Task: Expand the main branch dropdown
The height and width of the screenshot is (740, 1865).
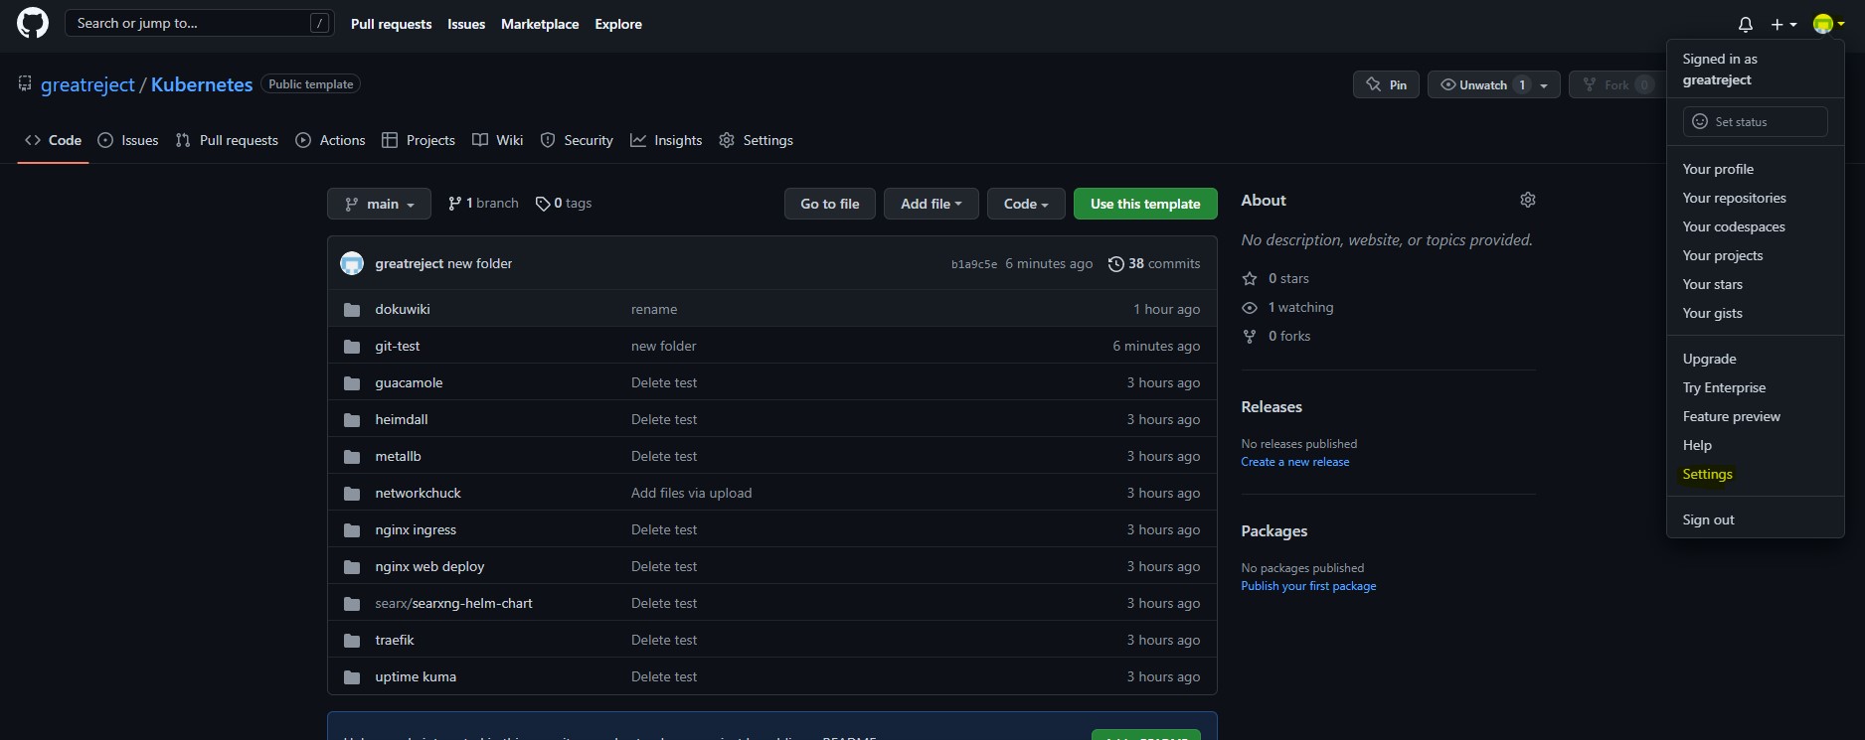Action: [379, 204]
